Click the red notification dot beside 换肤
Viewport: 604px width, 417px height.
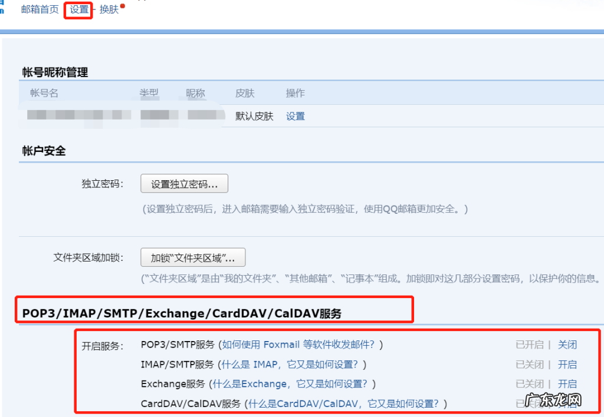[124, 5]
